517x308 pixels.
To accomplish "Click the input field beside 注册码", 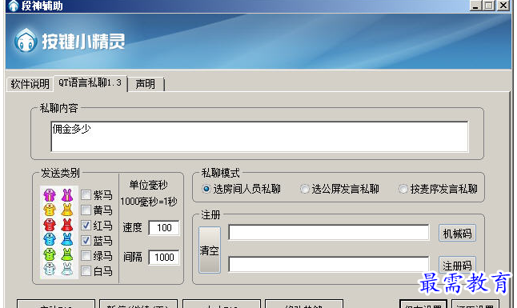I will pos(329,265).
